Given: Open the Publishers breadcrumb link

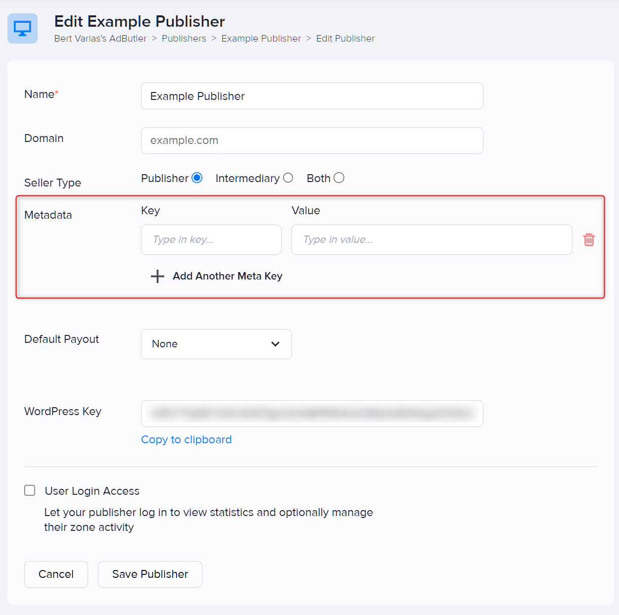Looking at the screenshot, I should pos(184,38).
